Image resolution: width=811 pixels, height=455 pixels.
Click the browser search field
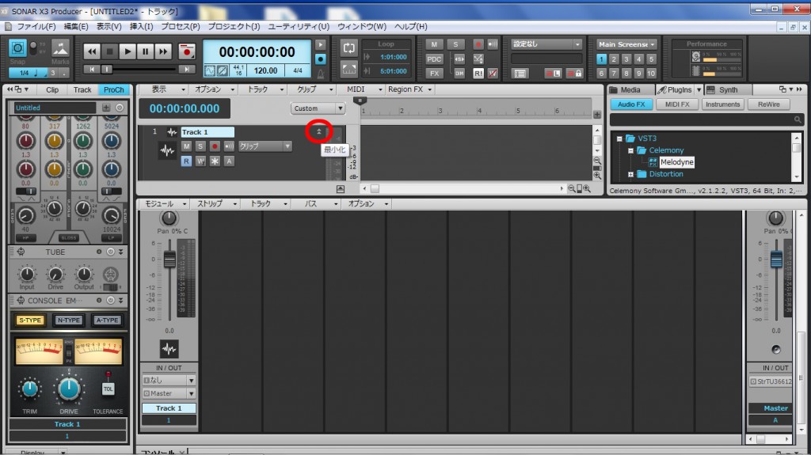tap(706, 119)
